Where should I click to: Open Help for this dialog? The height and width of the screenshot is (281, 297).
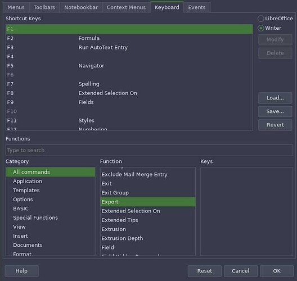tap(21, 271)
